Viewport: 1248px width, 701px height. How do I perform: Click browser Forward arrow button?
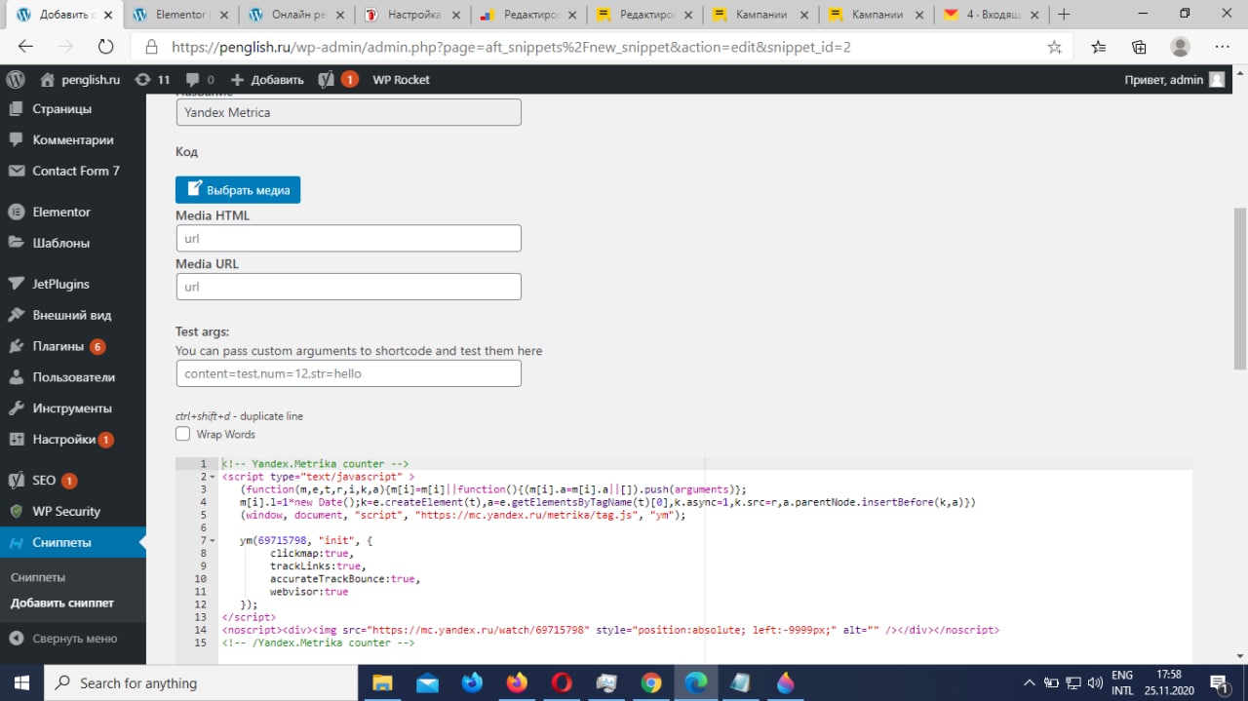point(65,47)
